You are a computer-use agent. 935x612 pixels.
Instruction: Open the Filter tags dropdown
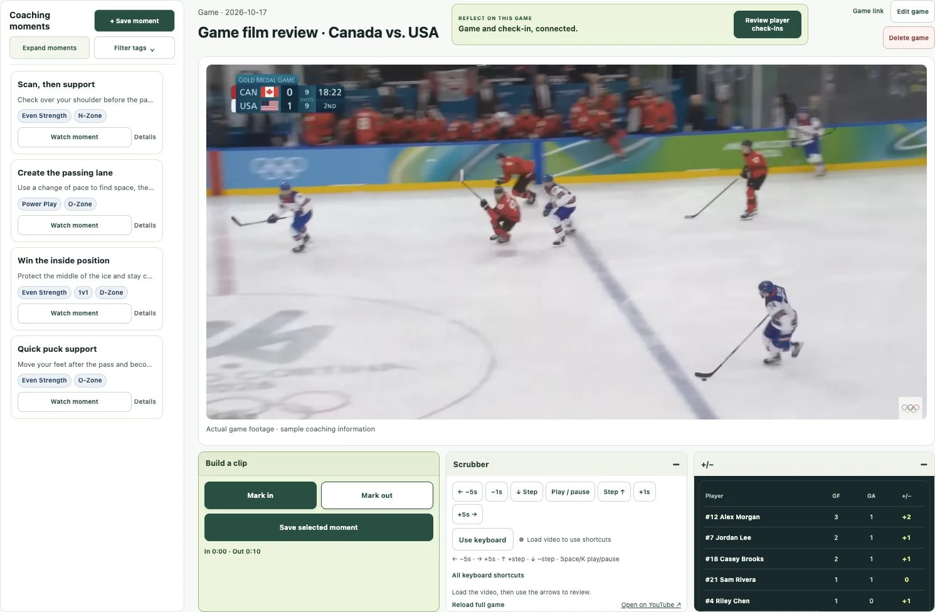click(134, 48)
